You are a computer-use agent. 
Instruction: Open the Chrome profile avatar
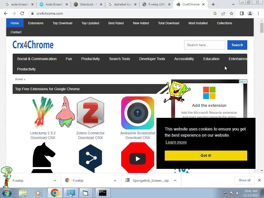coord(250,13)
